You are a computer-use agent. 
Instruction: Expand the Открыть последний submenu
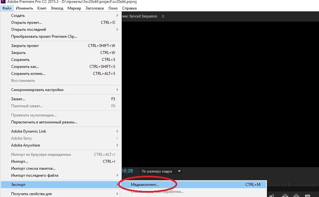coord(61,30)
